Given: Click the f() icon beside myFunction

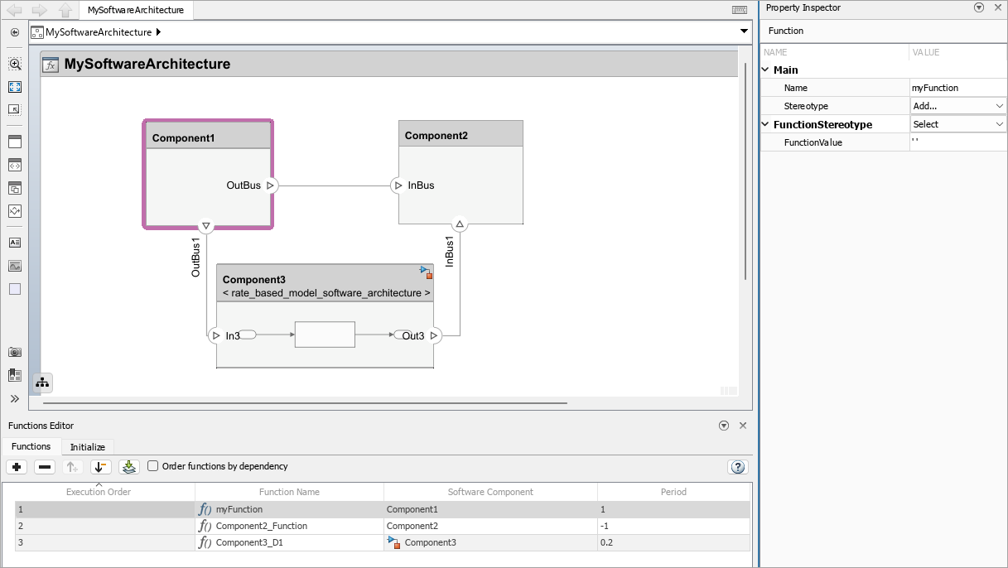Looking at the screenshot, I should [204, 509].
